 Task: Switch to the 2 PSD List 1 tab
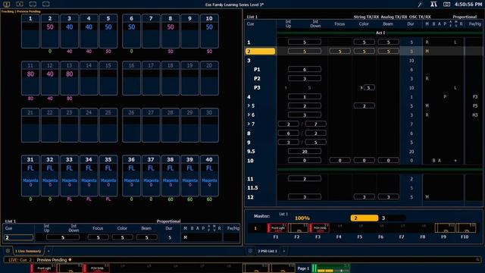tap(268, 251)
